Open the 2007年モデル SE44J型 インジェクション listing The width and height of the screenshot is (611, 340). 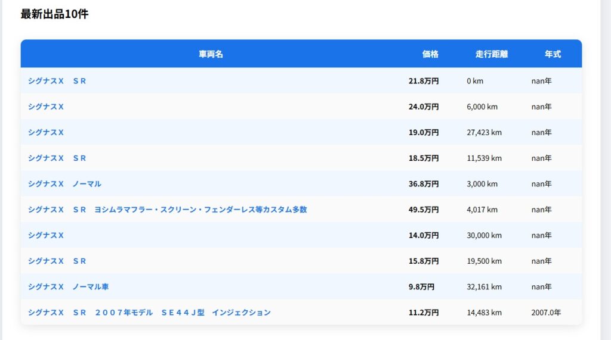(x=149, y=313)
